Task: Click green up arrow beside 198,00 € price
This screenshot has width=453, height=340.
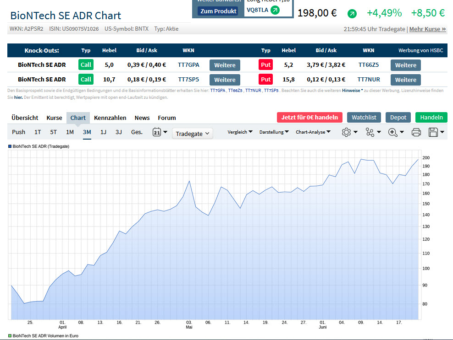Action: coord(352,14)
